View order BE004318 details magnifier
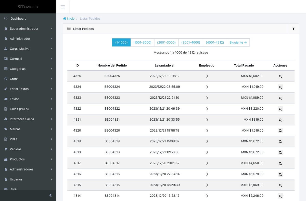This screenshot has height=201, width=306. [x=280, y=153]
